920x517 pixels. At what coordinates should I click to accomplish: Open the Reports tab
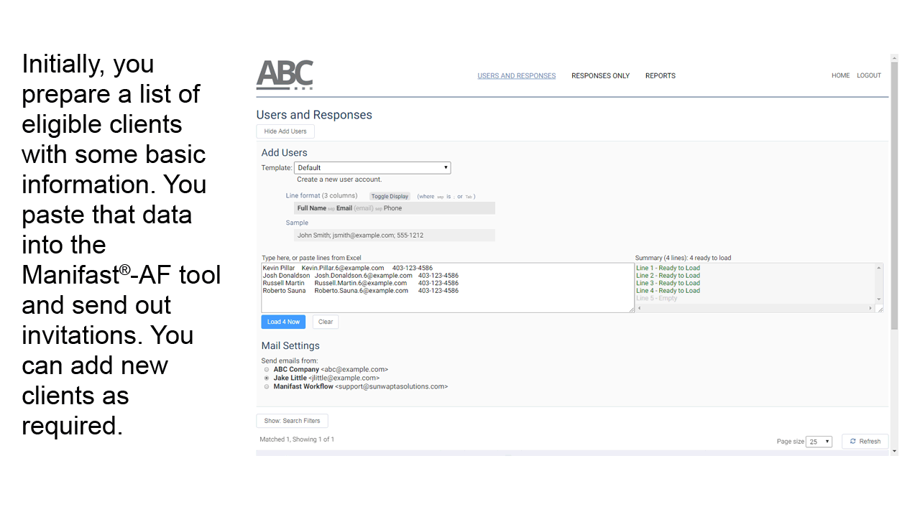pos(660,76)
